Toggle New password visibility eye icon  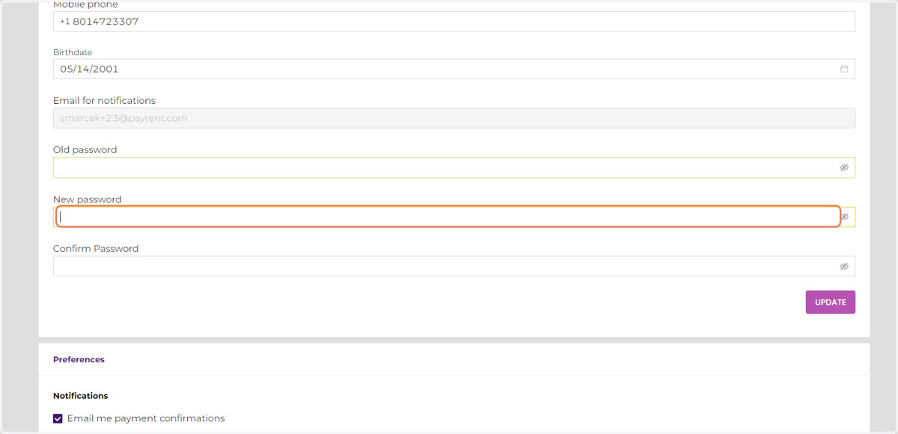[x=845, y=217]
